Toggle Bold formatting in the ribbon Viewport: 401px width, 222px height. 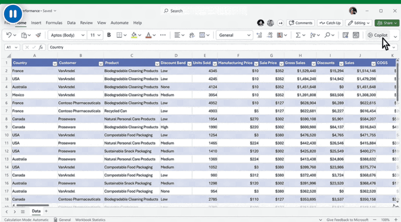pyautogui.click(x=109, y=35)
